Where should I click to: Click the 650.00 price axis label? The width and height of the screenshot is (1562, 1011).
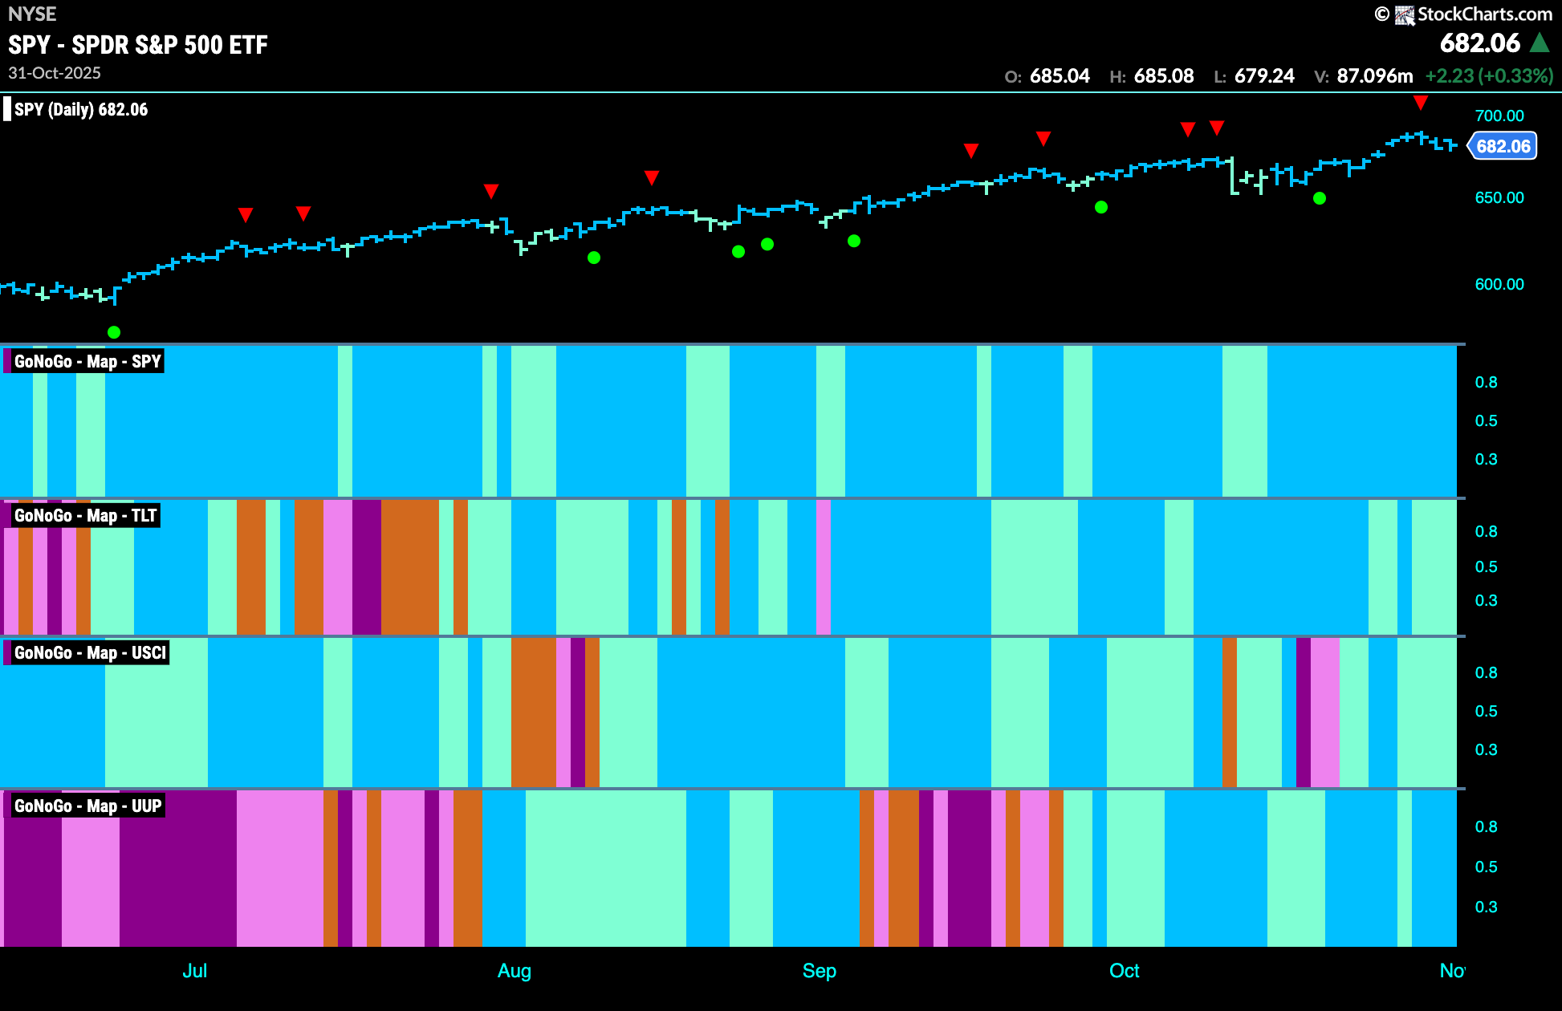coord(1499,197)
